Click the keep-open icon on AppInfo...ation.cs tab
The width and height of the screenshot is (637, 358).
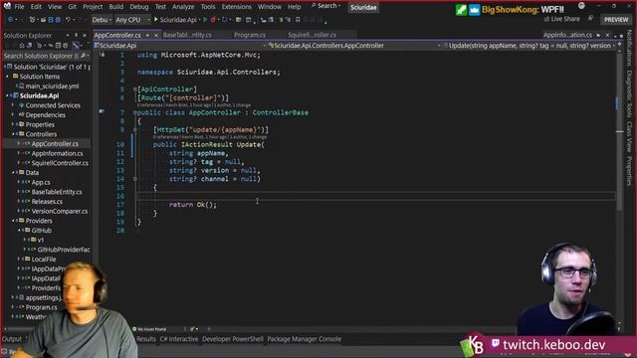(x=598, y=36)
